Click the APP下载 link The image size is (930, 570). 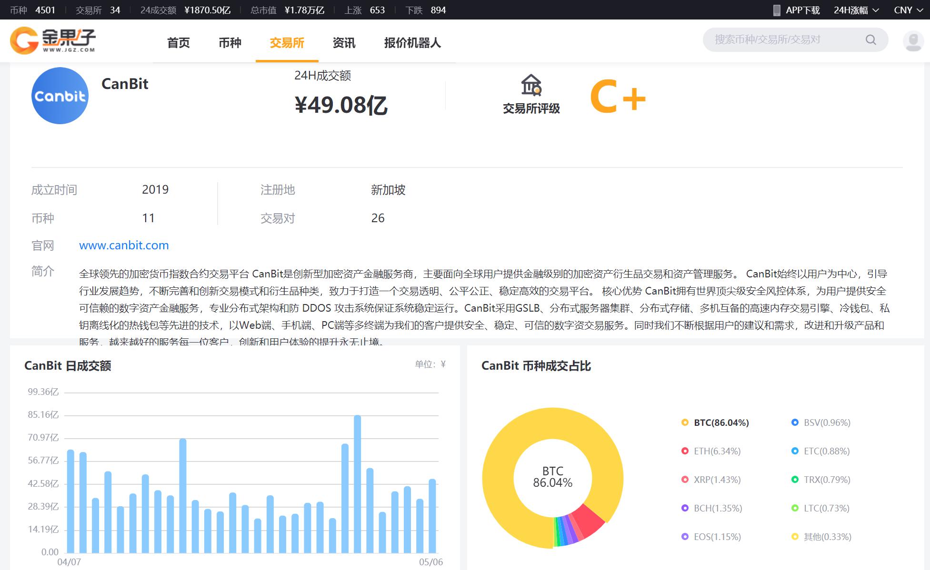(802, 10)
